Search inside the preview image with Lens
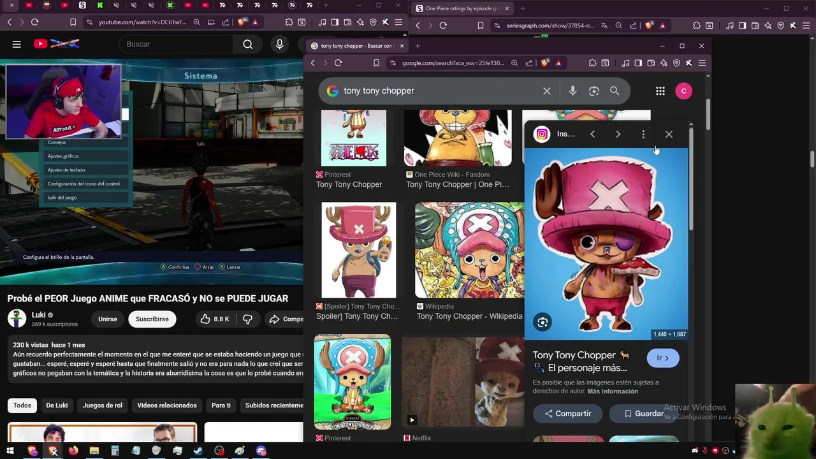This screenshot has width=816, height=459. pyautogui.click(x=543, y=323)
